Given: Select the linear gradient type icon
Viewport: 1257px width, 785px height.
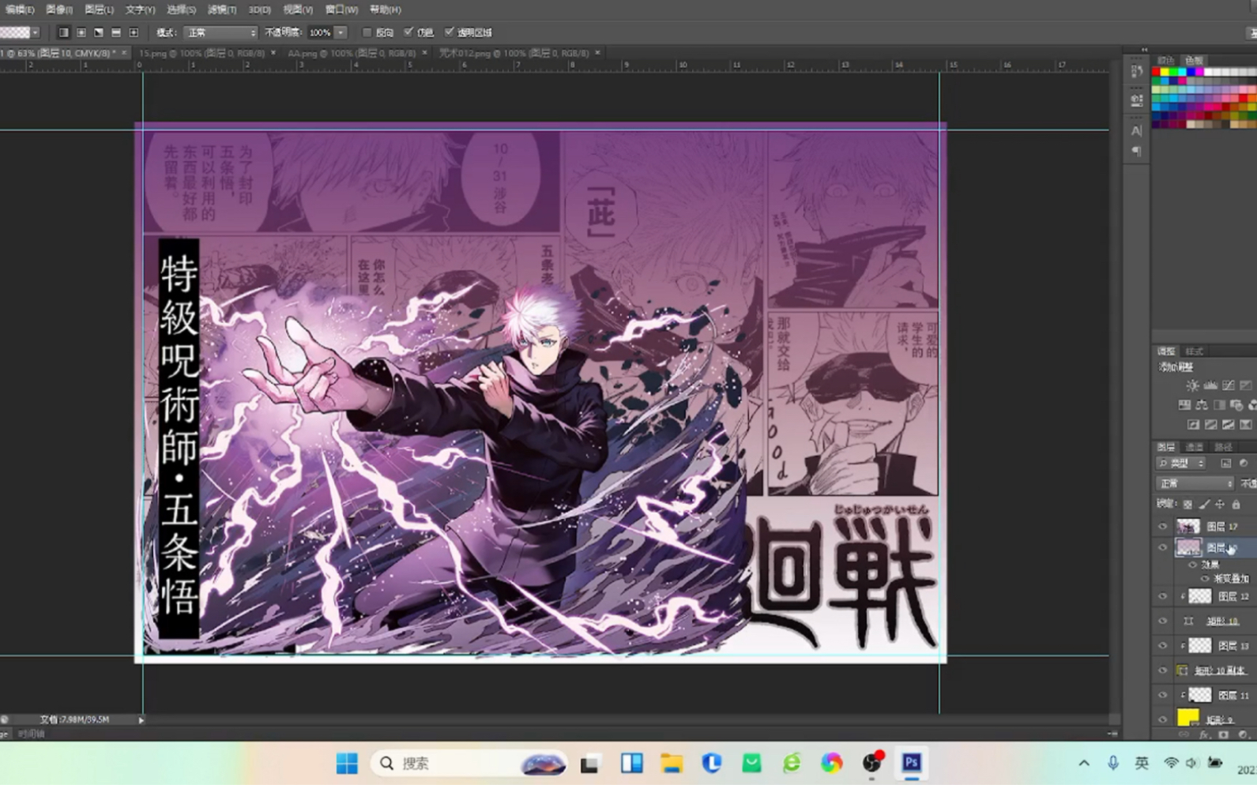Looking at the screenshot, I should coord(63,32).
